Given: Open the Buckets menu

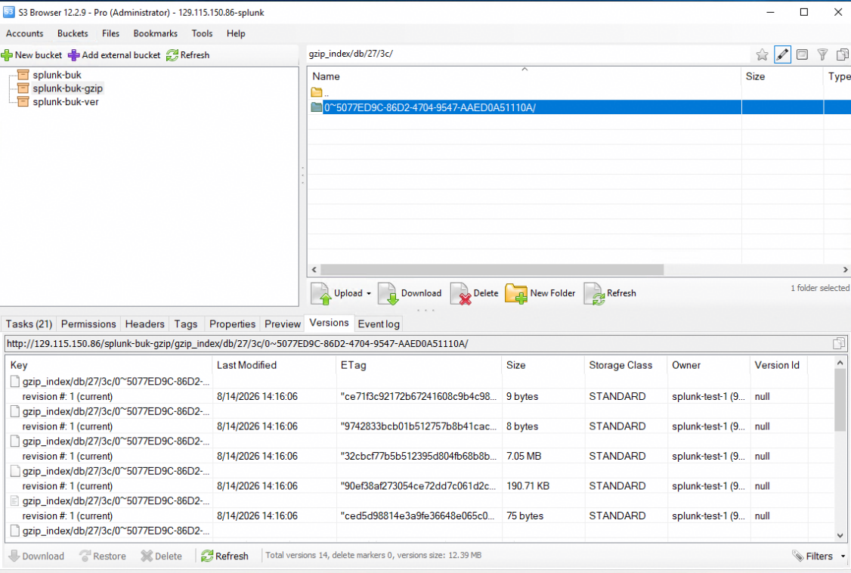Looking at the screenshot, I should click(x=73, y=34).
